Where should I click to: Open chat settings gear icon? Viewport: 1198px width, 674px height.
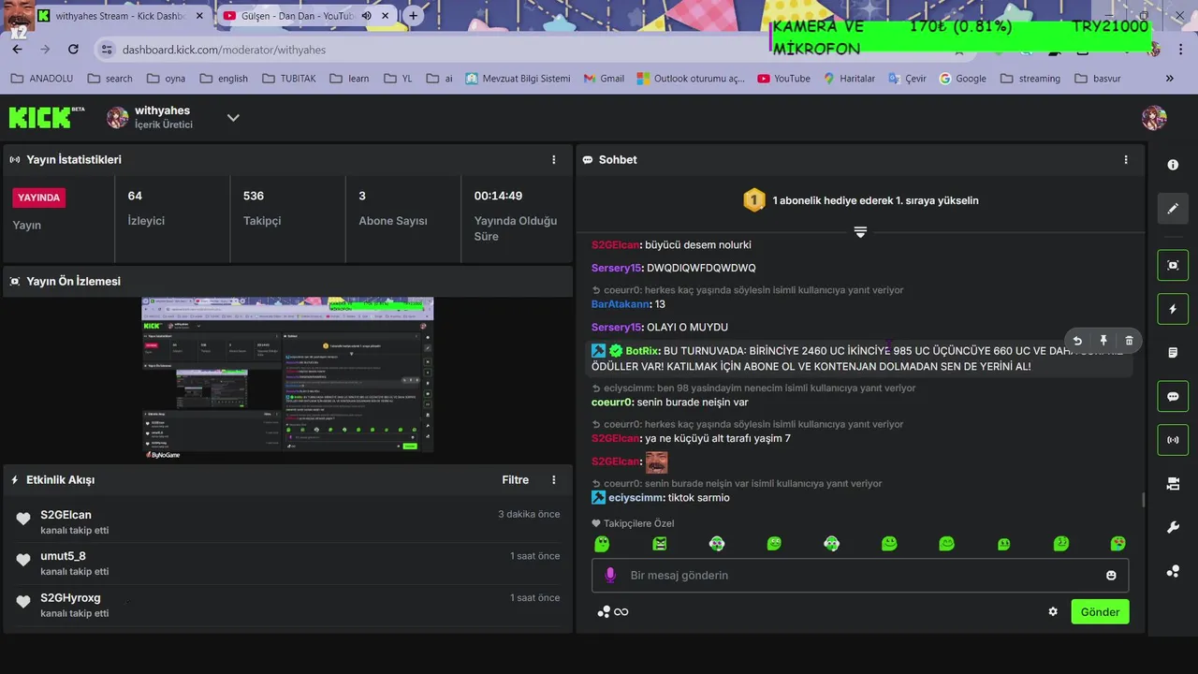[x=1053, y=612]
